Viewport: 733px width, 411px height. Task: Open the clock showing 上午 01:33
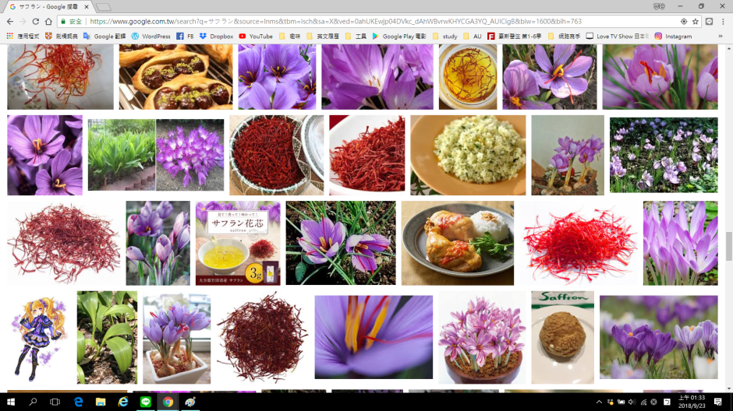(x=692, y=402)
